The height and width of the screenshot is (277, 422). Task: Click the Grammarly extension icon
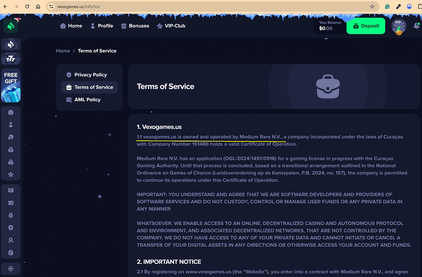(x=387, y=6)
